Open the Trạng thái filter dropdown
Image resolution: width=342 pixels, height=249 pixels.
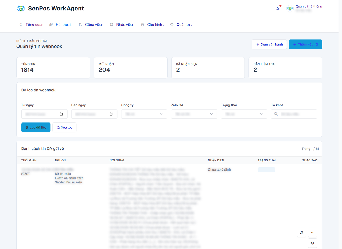click(244, 114)
